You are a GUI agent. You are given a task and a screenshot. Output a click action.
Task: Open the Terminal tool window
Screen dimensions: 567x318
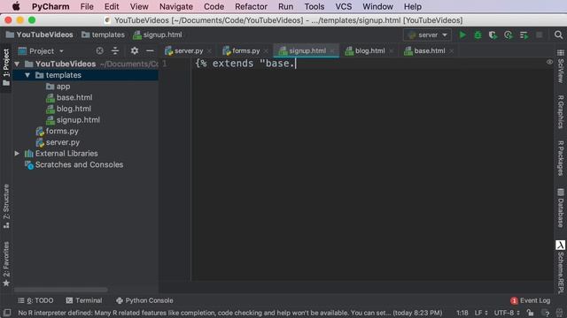coord(84,300)
